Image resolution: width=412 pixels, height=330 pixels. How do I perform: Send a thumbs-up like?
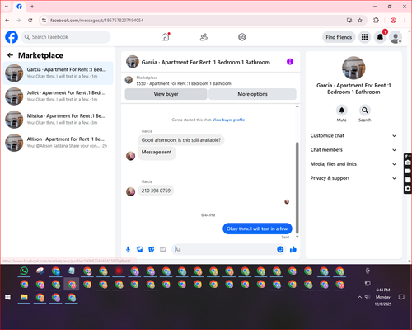(x=293, y=249)
